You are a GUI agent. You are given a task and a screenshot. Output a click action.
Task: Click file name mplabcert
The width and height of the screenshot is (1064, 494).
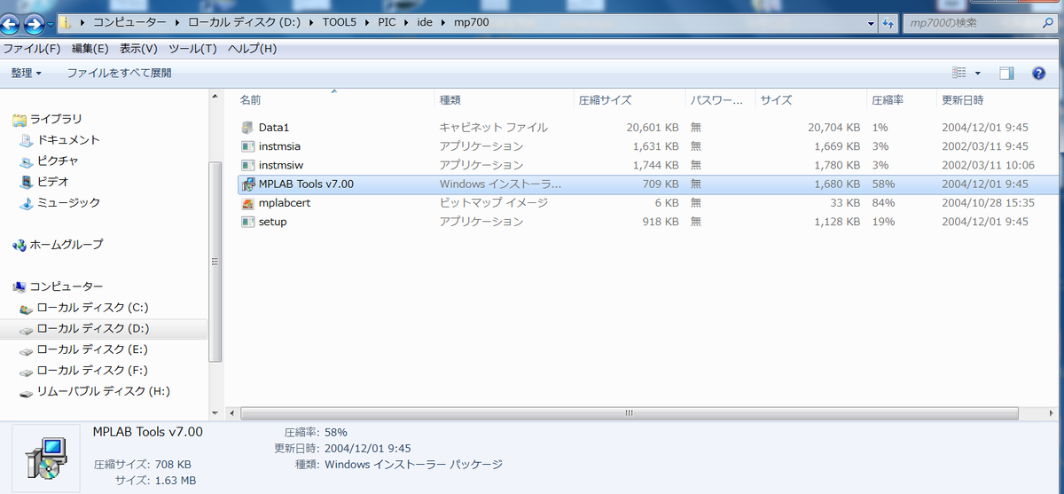click(x=285, y=203)
